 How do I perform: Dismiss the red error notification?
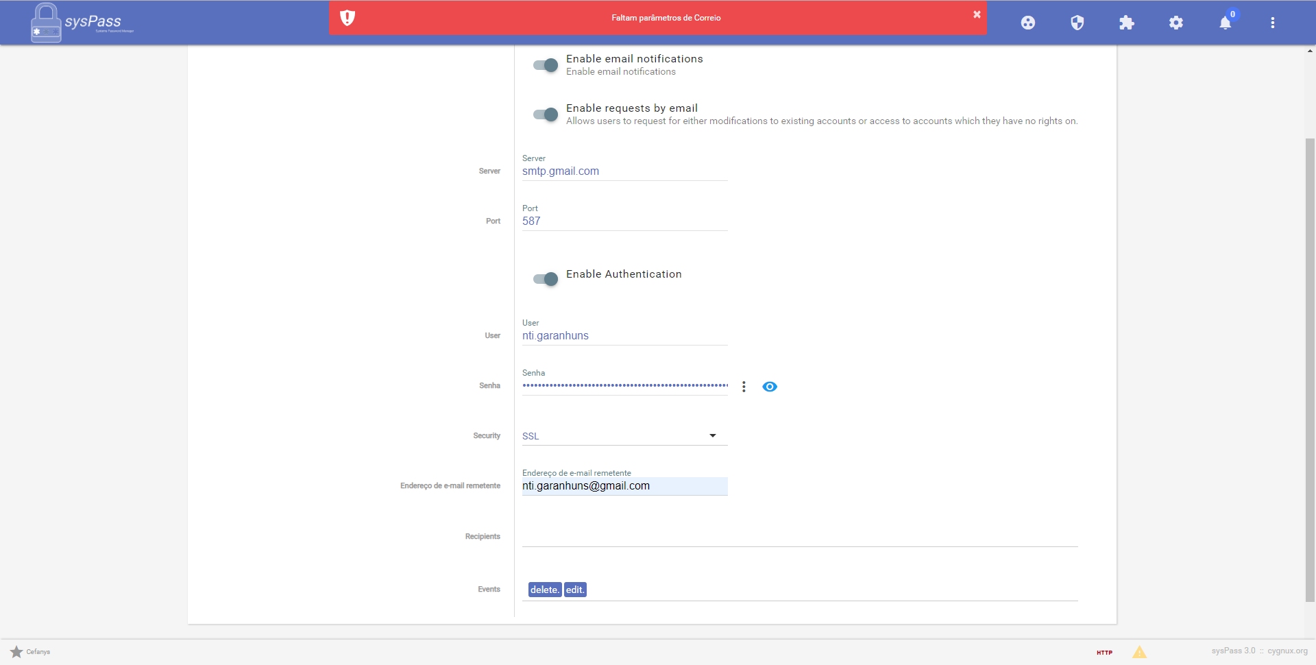(x=977, y=14)
